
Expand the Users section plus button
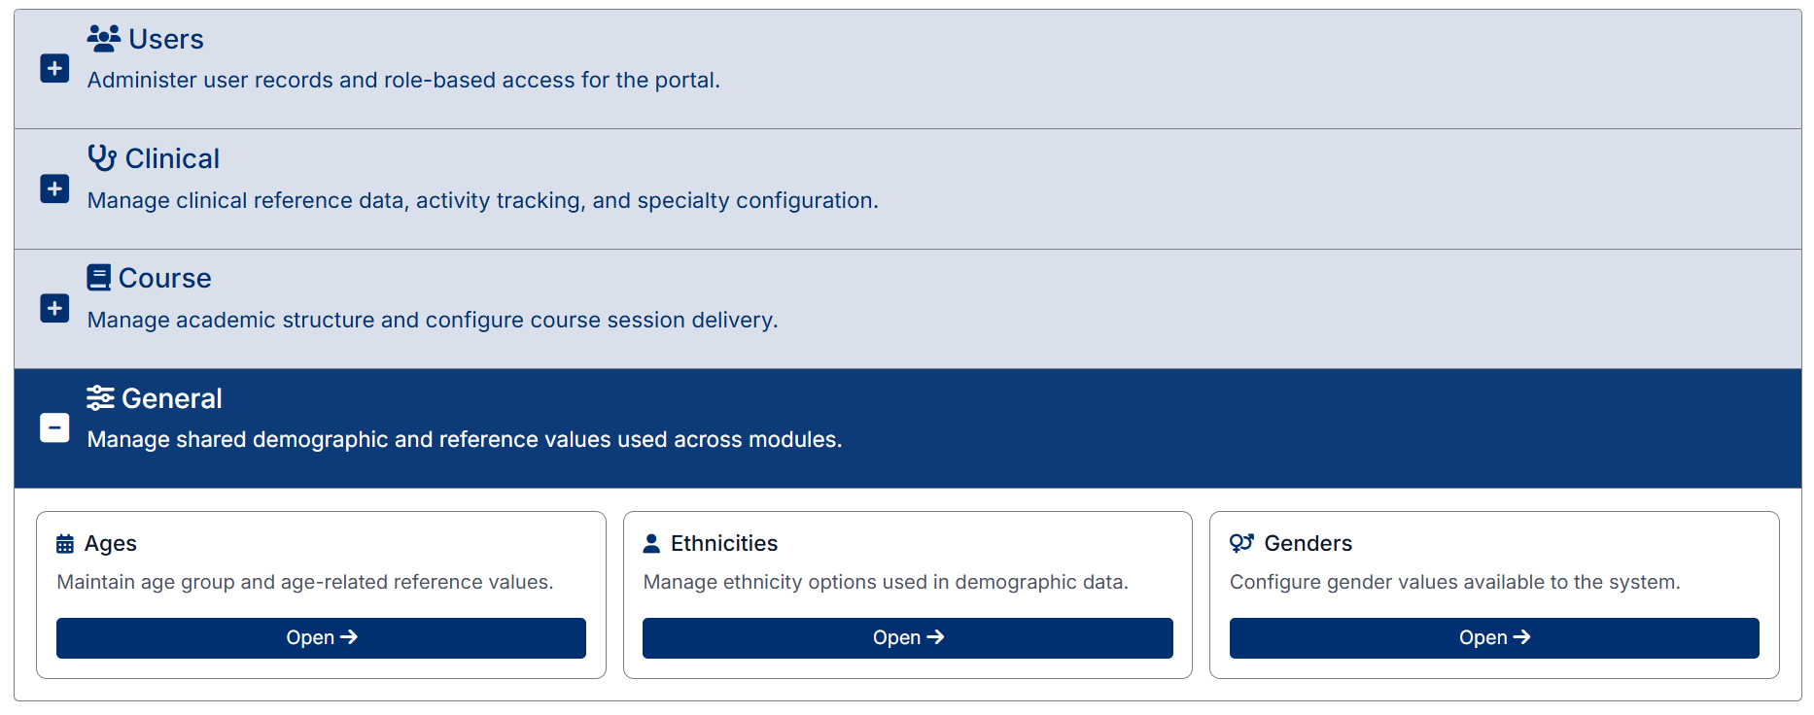[x=54, y=69]
